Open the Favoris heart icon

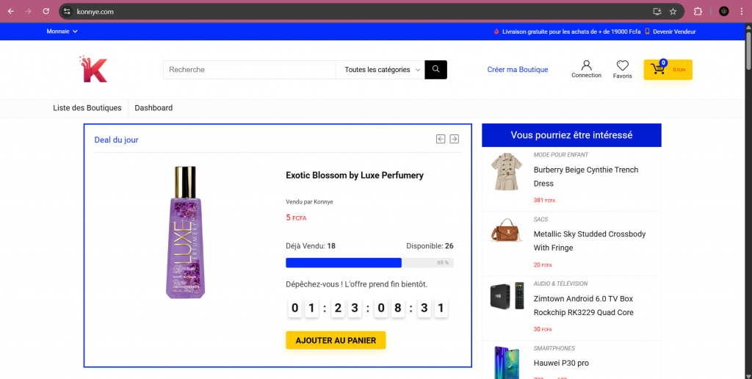(622, 66)
